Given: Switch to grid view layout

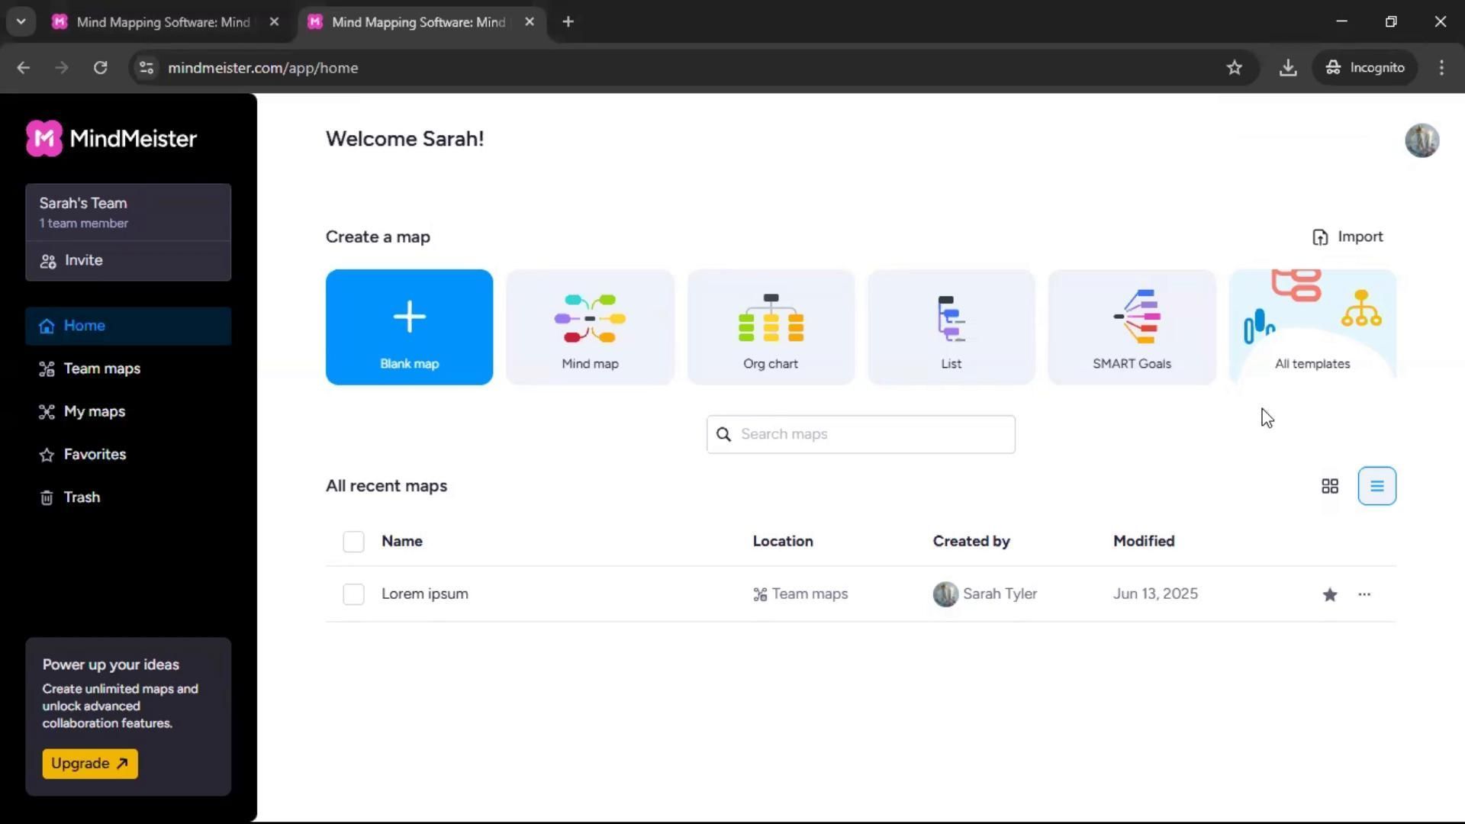Looking at the screenshot, I should point(1330,486).
